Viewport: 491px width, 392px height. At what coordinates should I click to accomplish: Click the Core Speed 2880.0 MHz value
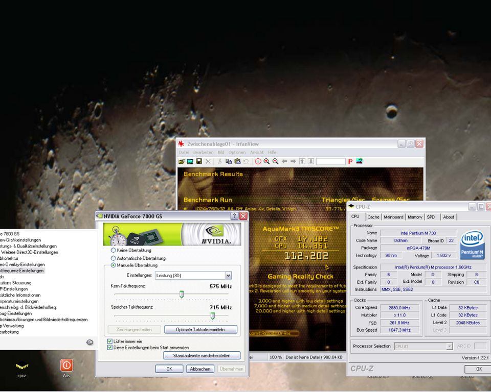point(399,308)
